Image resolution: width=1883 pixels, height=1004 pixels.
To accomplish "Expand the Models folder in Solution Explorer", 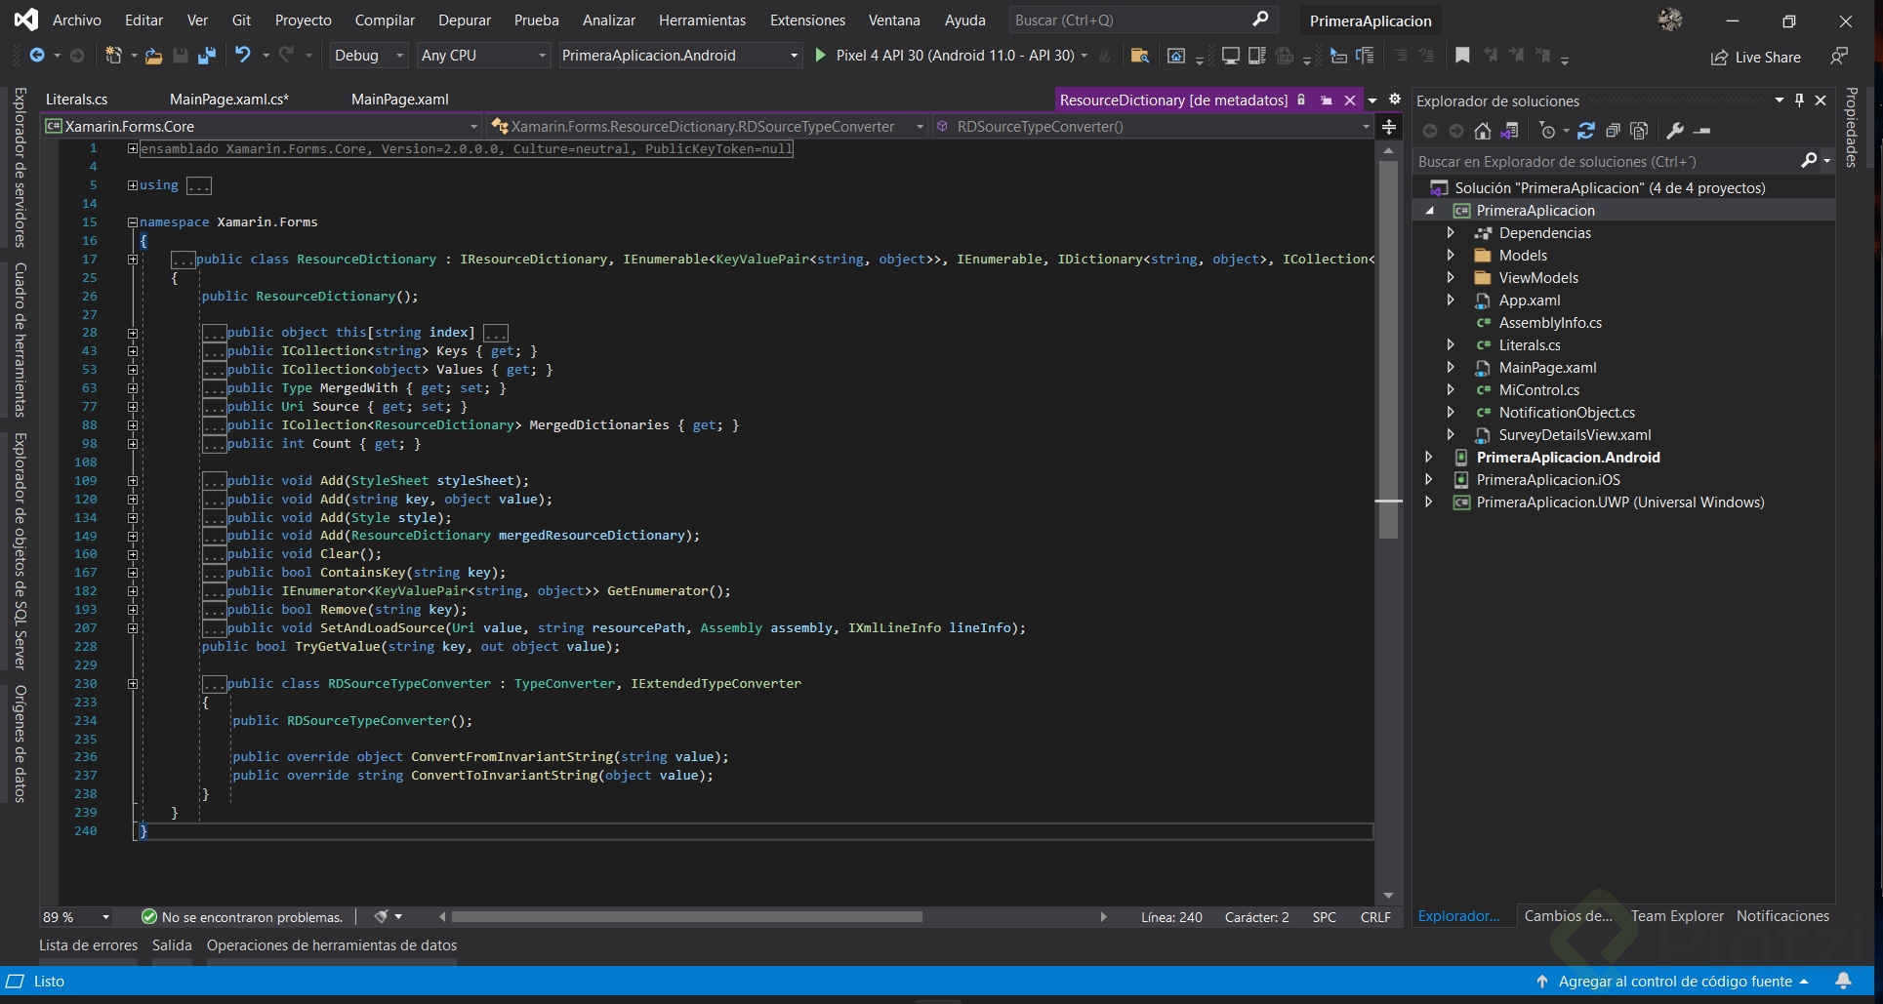I will point(1451,256).
